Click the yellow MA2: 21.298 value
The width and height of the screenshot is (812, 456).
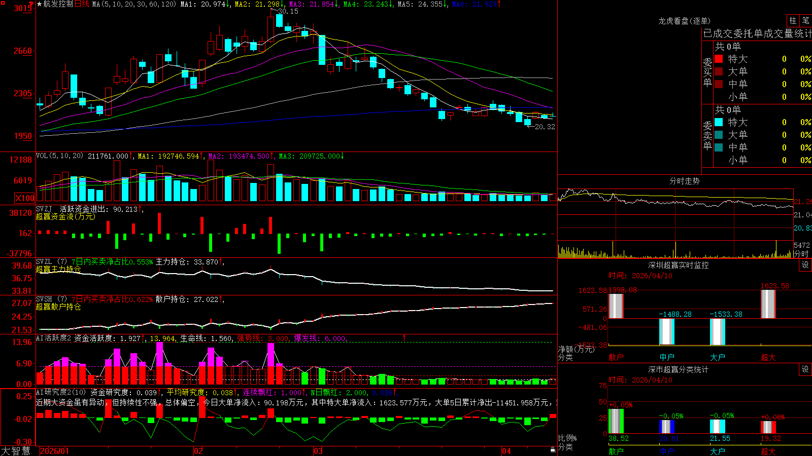pos(259,4)
